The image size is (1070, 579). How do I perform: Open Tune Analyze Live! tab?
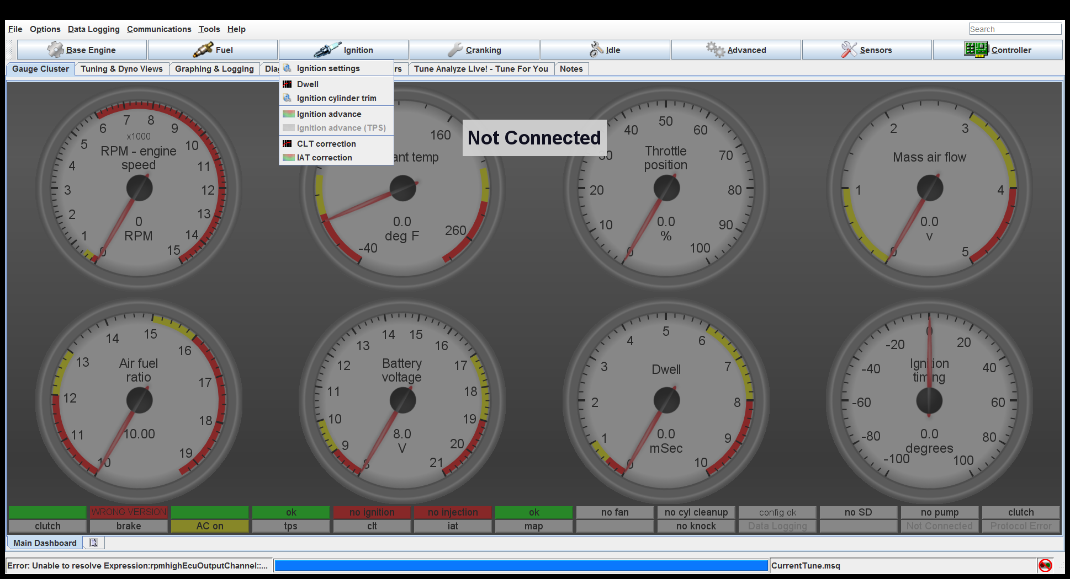[481, 69]
